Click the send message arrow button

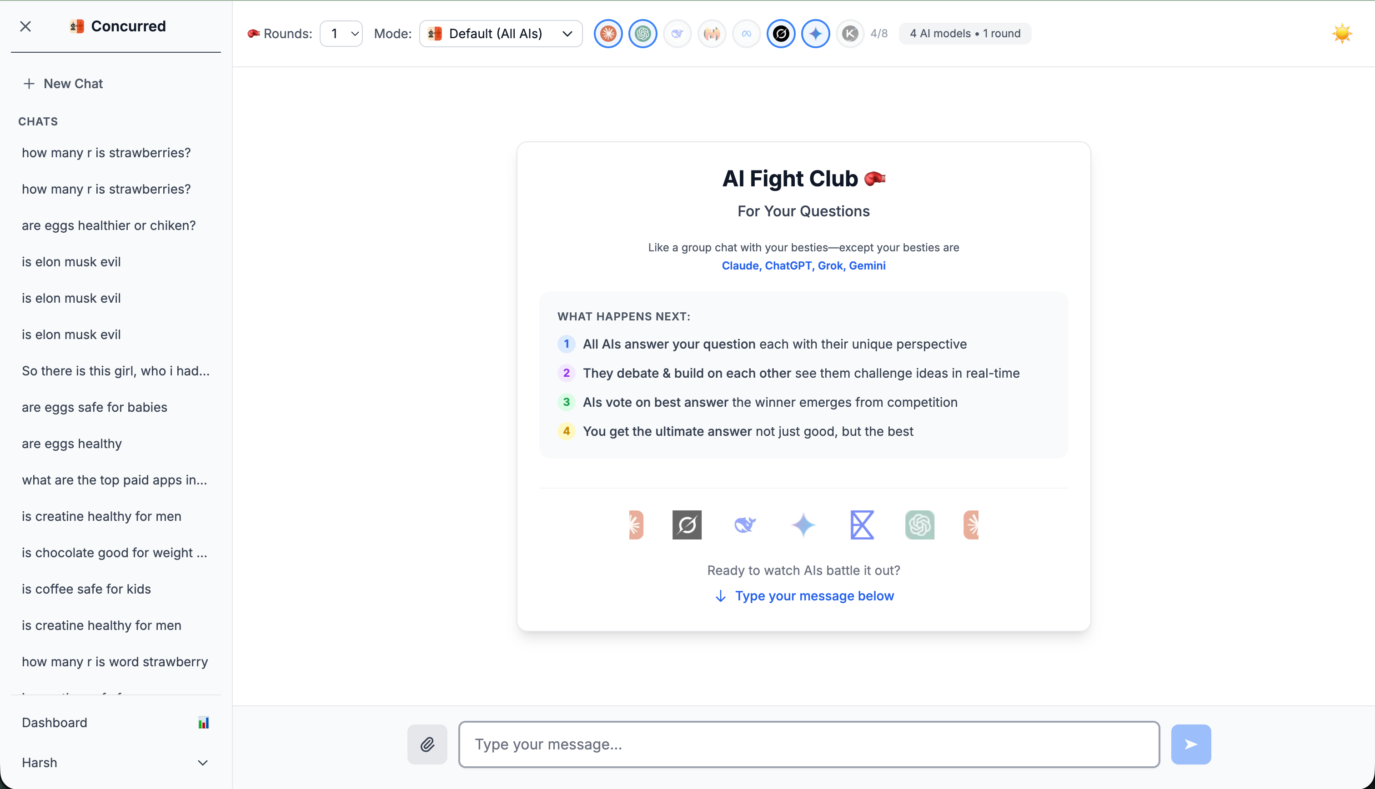coord(1190,744)
